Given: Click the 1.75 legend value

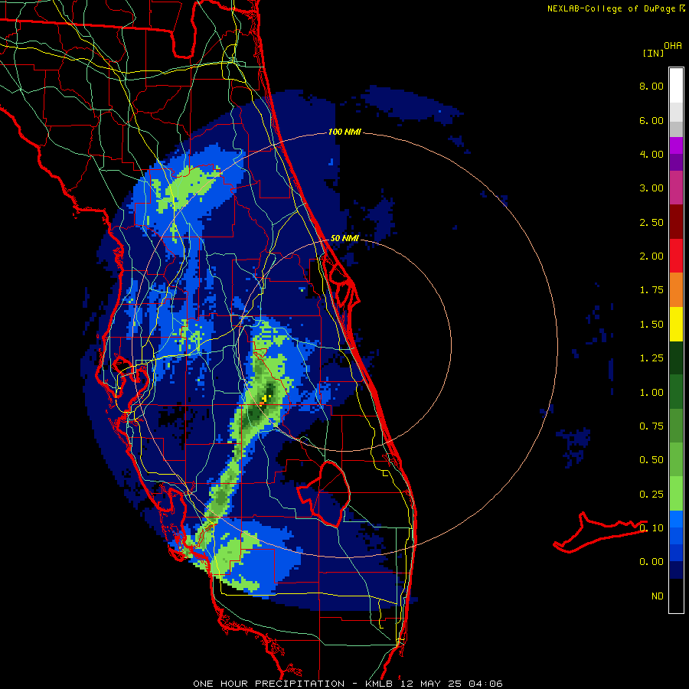Looking at the screenshot, I should (651, 290).
